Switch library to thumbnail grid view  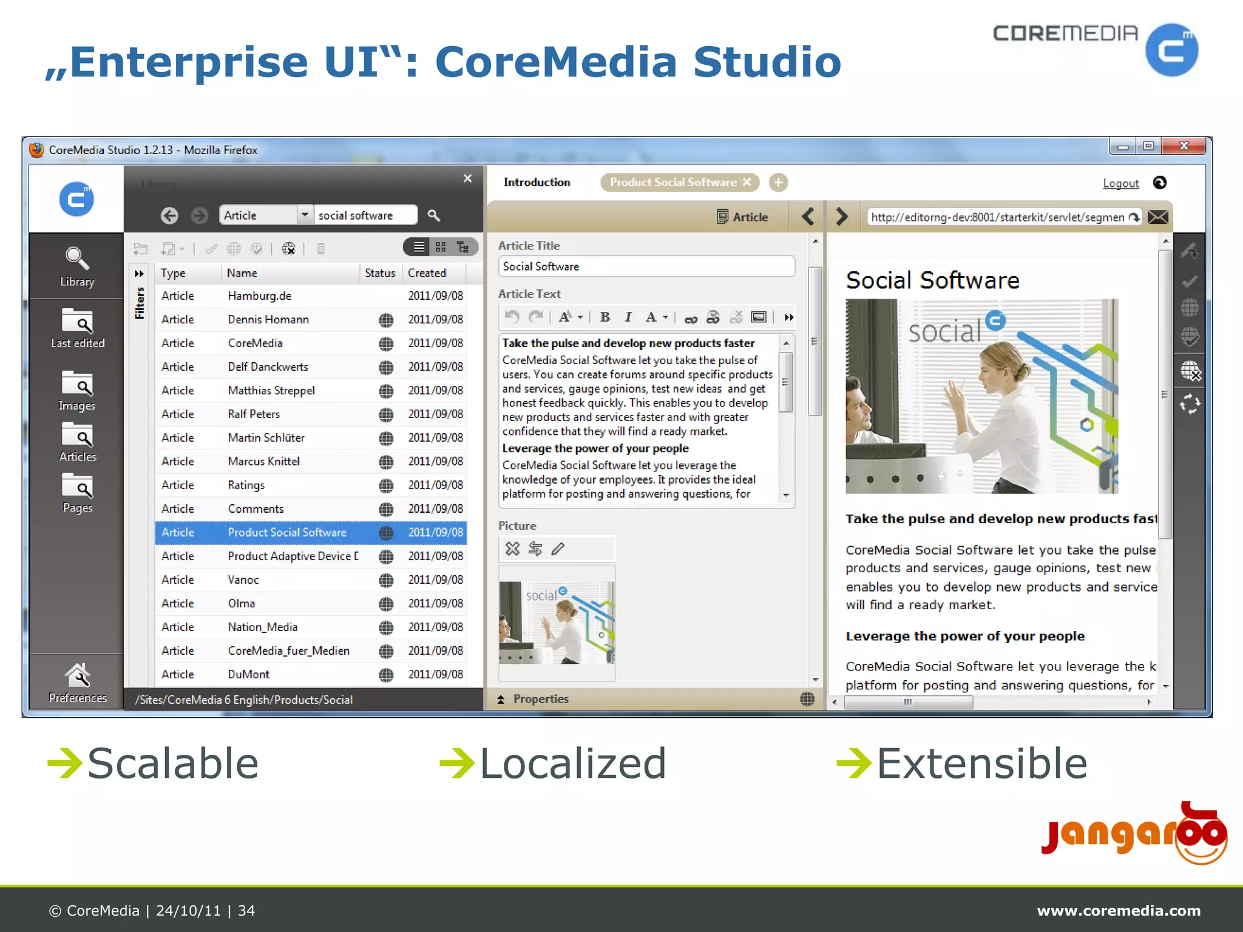[x=441, y=247]
